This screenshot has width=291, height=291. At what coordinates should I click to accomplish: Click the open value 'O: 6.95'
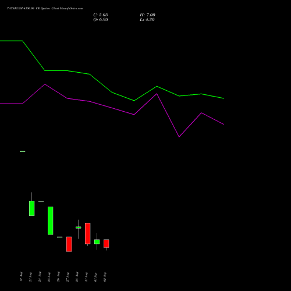coord(101,20)
